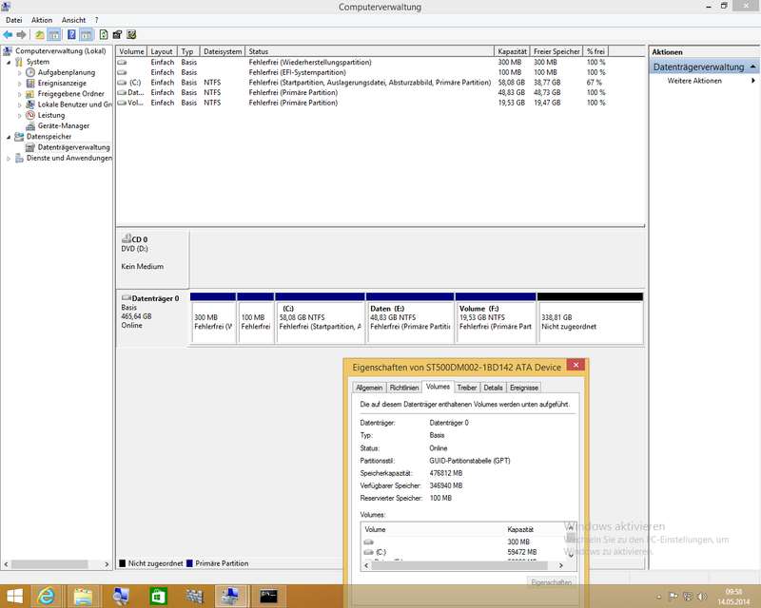Expand Dienste und Anwendungen node

click(9, 158)
